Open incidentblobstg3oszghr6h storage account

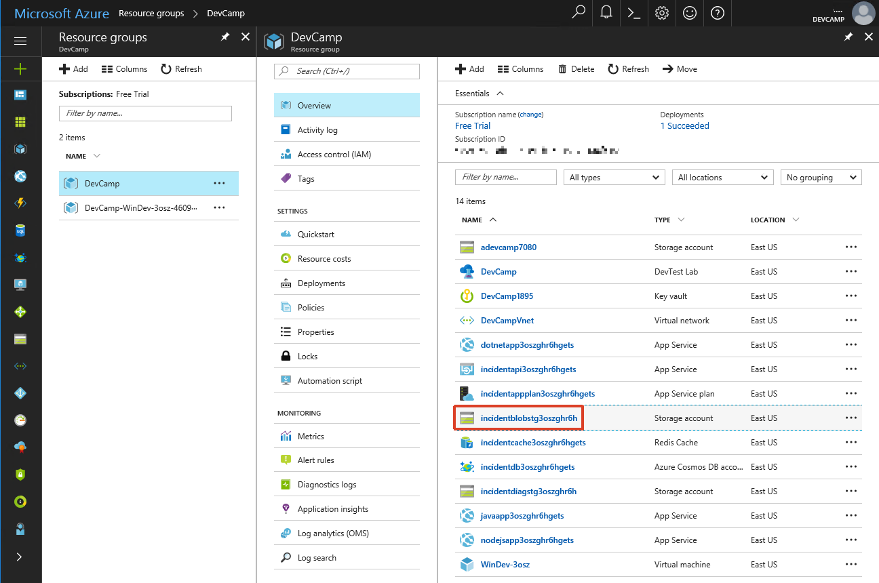coord(529,418)
